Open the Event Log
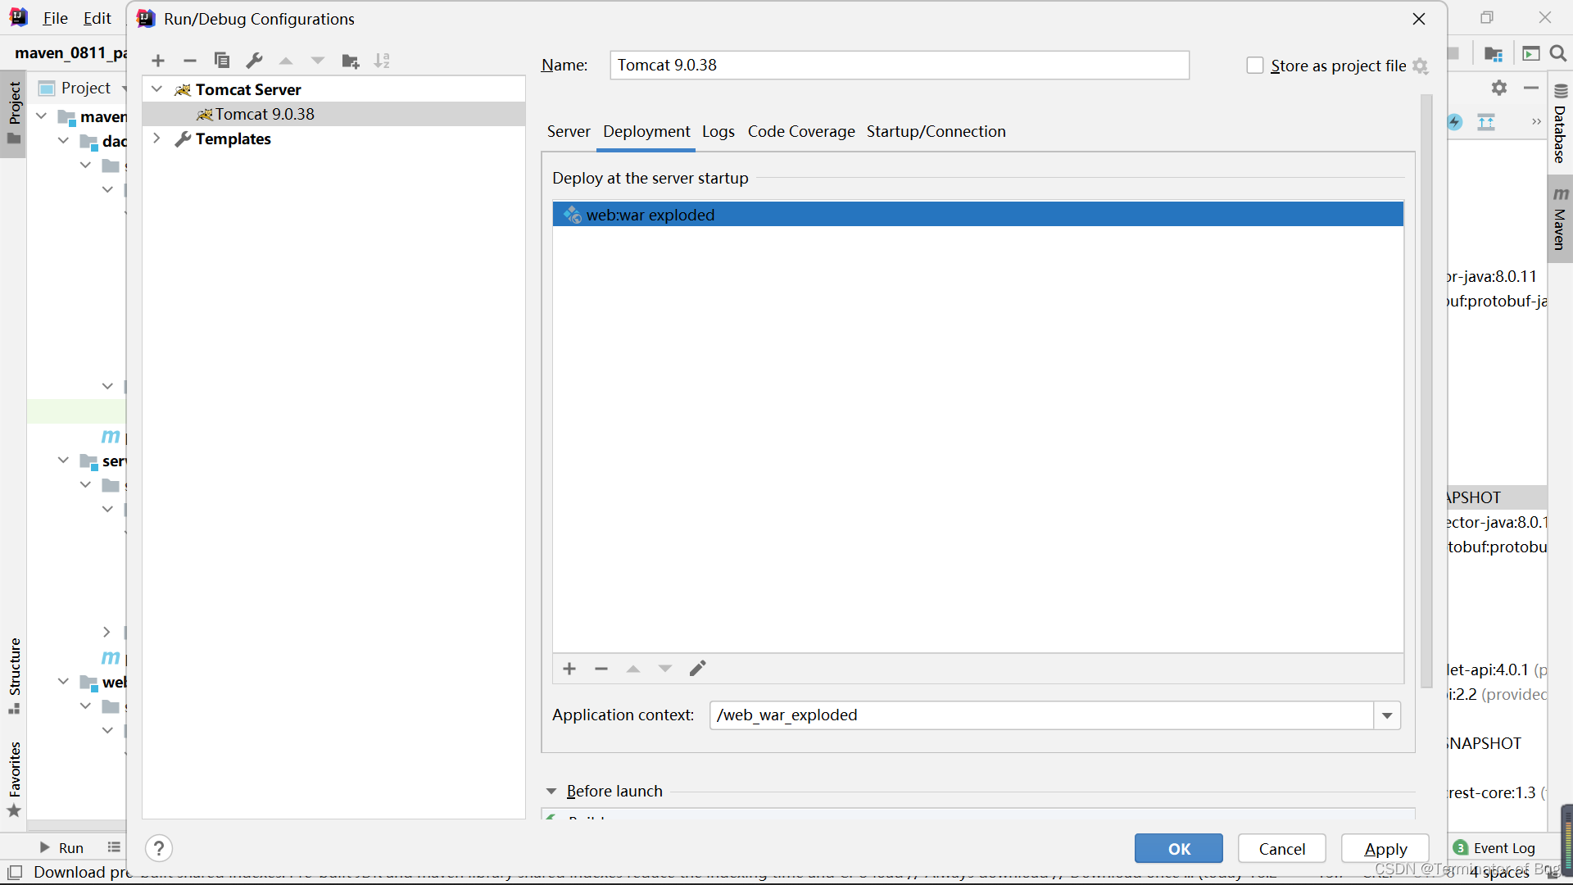1573x885 pixels. pyautogui.click(x=1494, y=848)
